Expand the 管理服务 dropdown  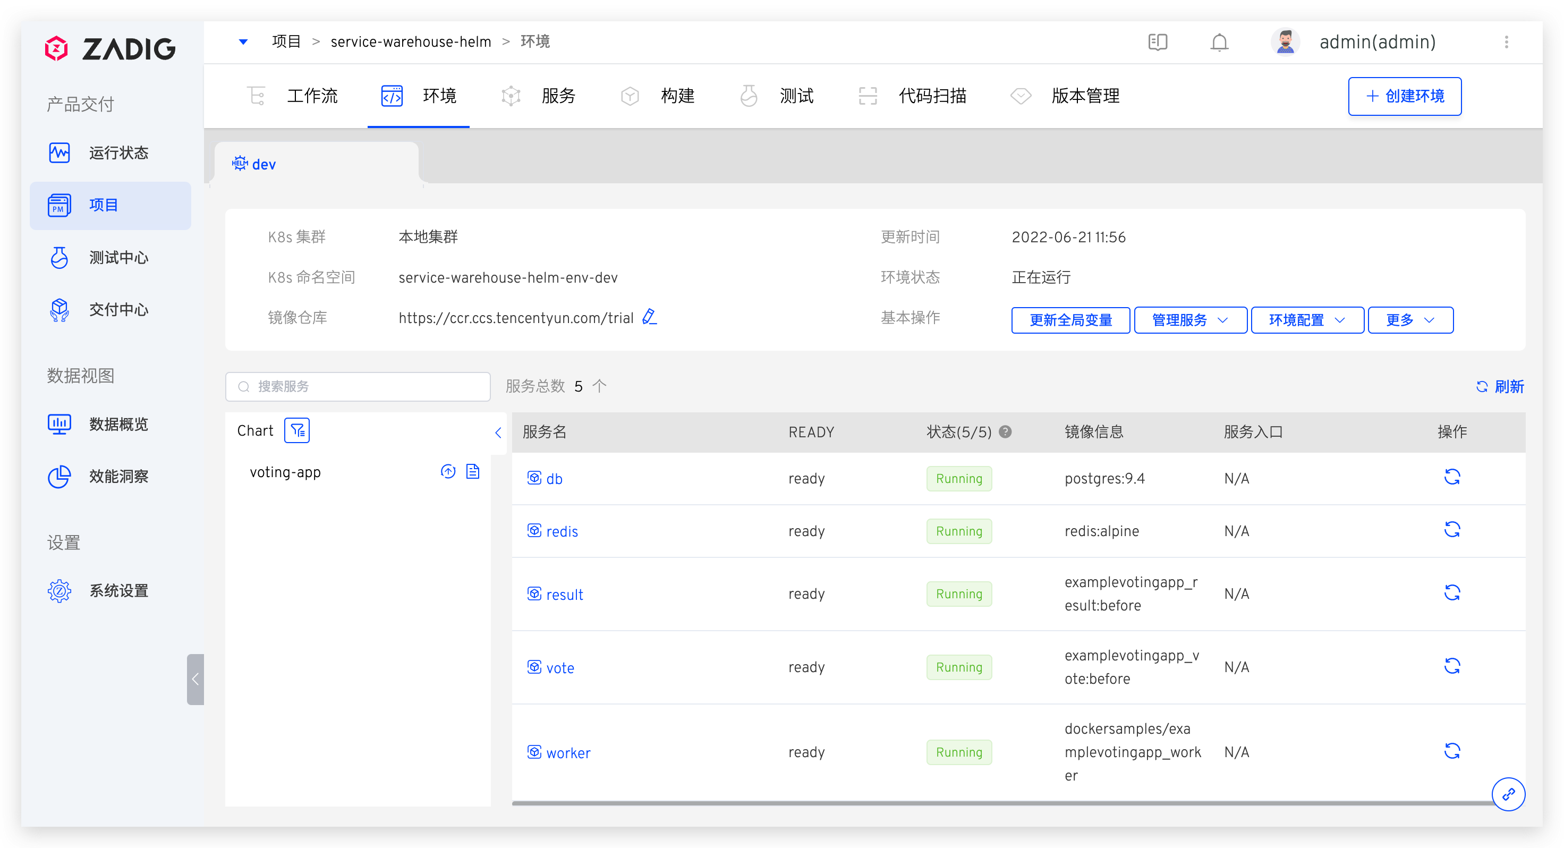point(1189,320)
